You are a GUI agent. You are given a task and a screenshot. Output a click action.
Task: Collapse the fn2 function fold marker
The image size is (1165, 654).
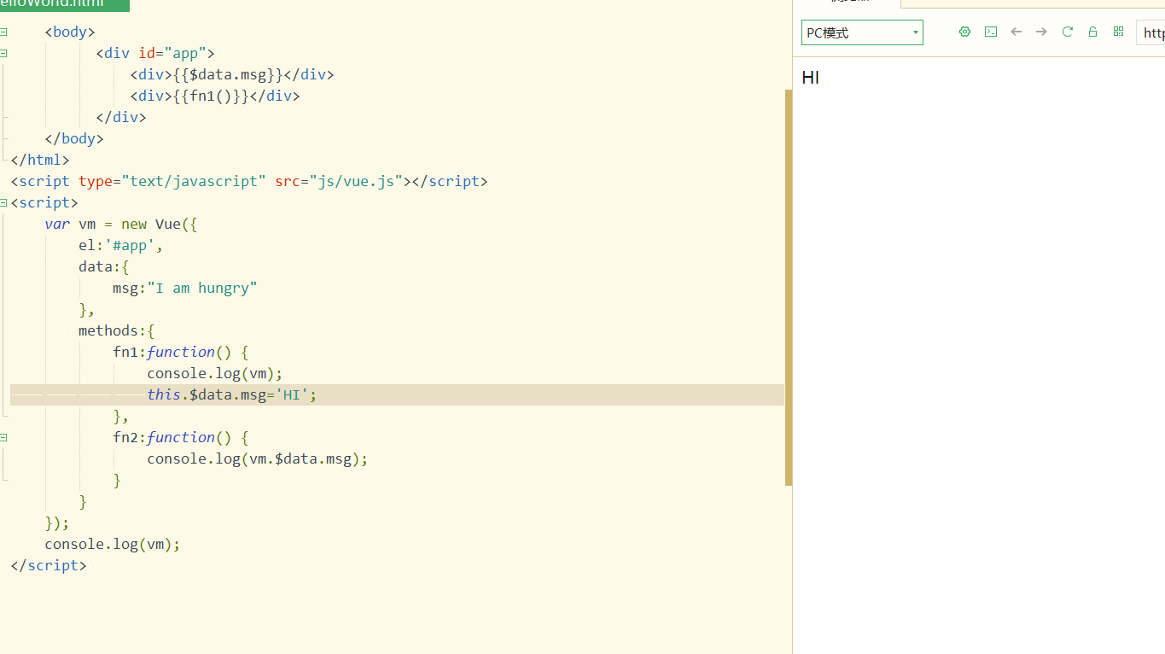click(x=3, y=437)
